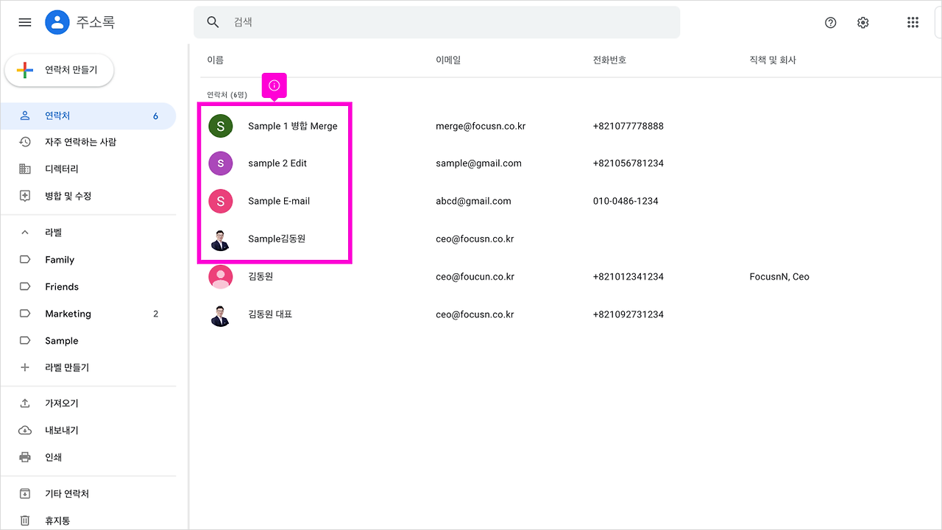
Task: Open the Google apps grid launcher
Action: (913, 22)
